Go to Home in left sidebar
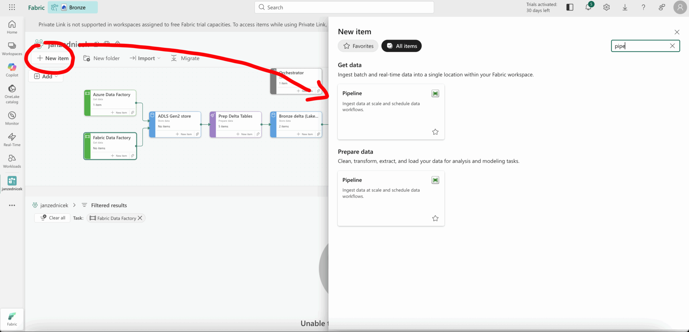The height and width of the screenshot is (332, 689). click(12, 27)
